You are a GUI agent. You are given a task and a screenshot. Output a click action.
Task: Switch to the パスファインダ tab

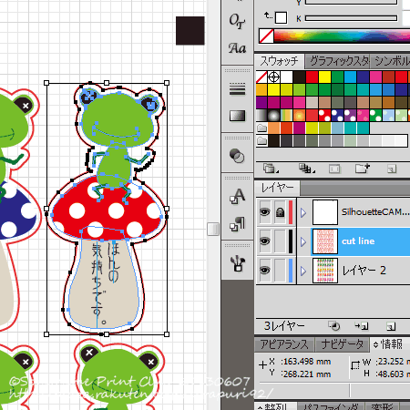[331, 406]
